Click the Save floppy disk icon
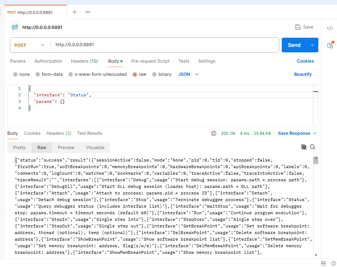This screenshot has width=337, height=267. coord(298,27)
